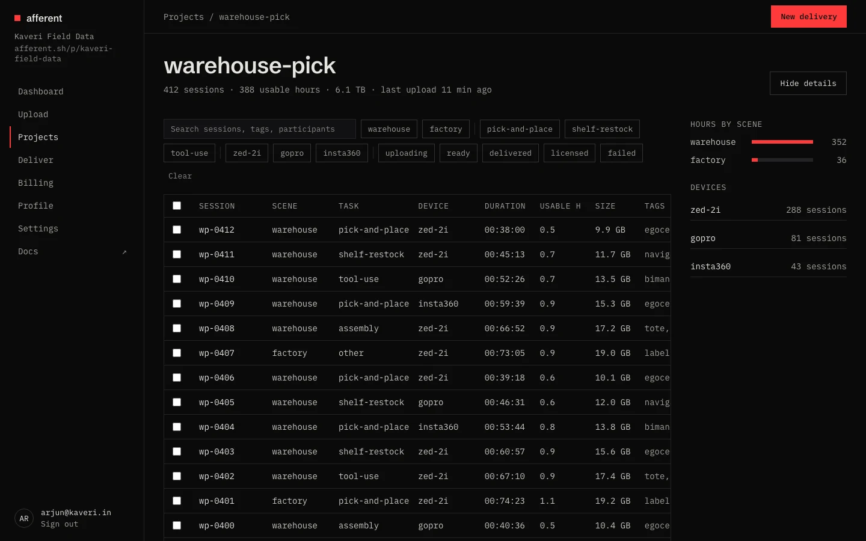Open Docs external link arrow icon

point(124,252)
